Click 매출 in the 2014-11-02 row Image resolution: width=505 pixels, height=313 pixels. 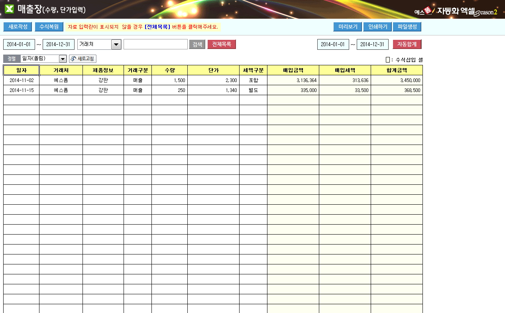pyautogui.click(x=138, y=80)
